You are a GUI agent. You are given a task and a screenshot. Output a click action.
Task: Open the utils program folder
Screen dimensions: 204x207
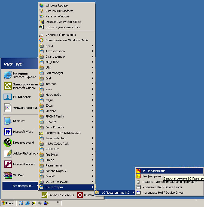tap(66, 67)
